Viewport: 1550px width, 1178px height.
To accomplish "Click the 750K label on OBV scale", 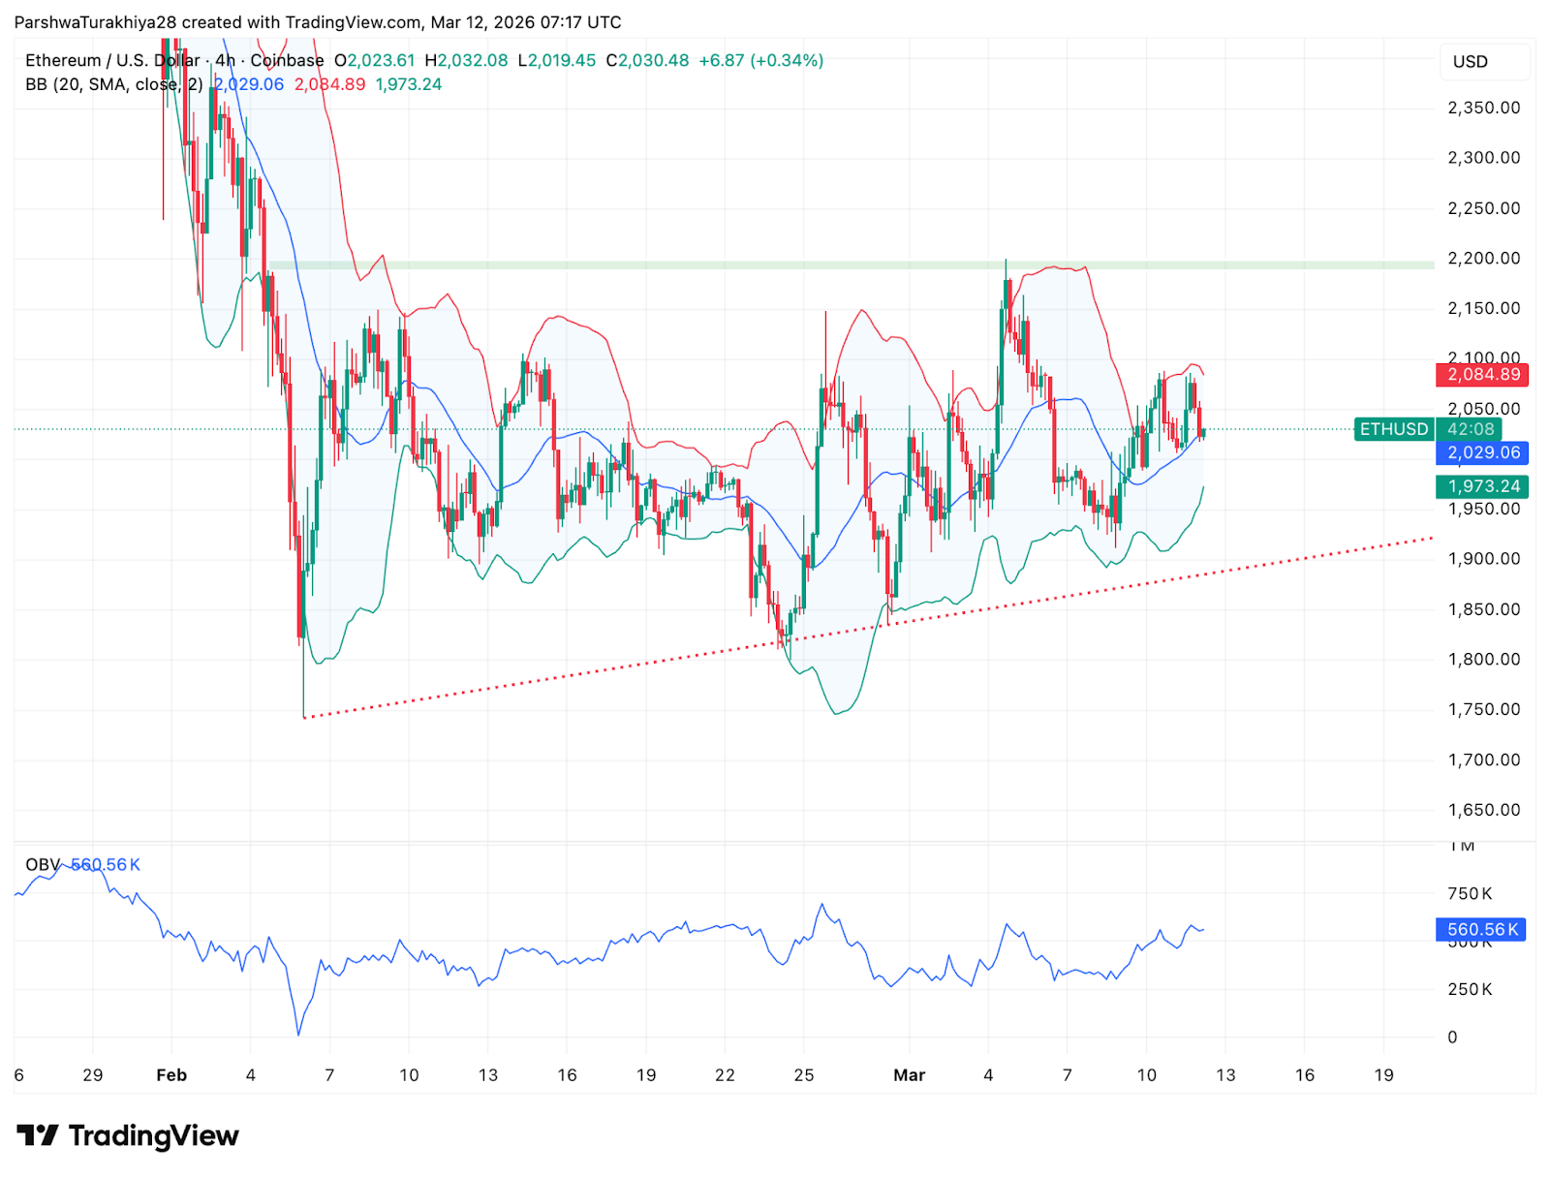I will click(x=1470, y=893).
